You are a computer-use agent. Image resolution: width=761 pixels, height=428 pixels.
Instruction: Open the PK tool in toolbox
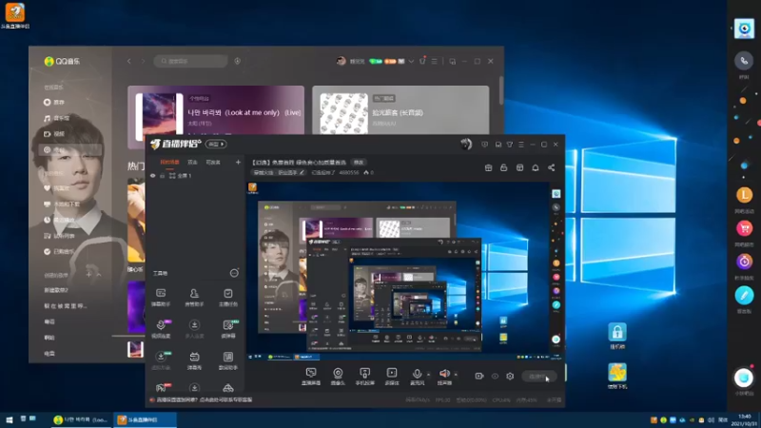click(161, 387)
